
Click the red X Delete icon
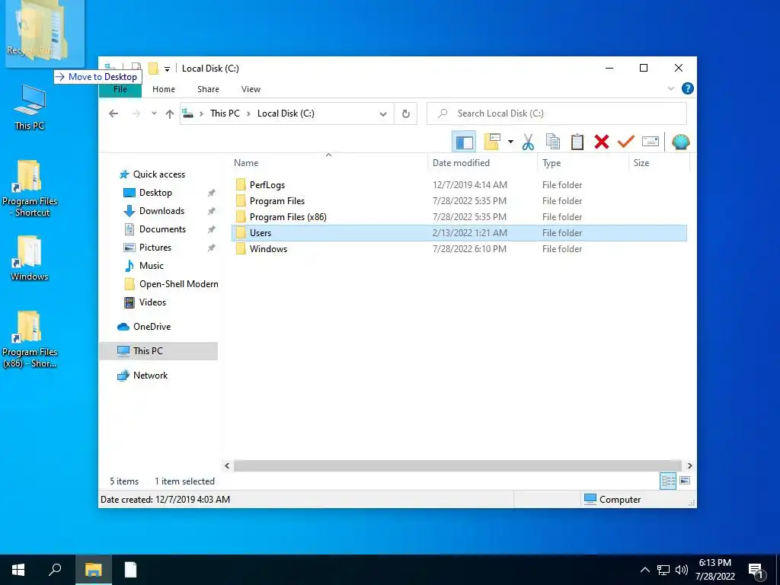click(602, 142)
